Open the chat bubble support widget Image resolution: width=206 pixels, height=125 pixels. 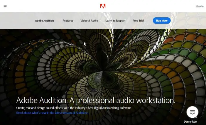[x=192, y=112]
